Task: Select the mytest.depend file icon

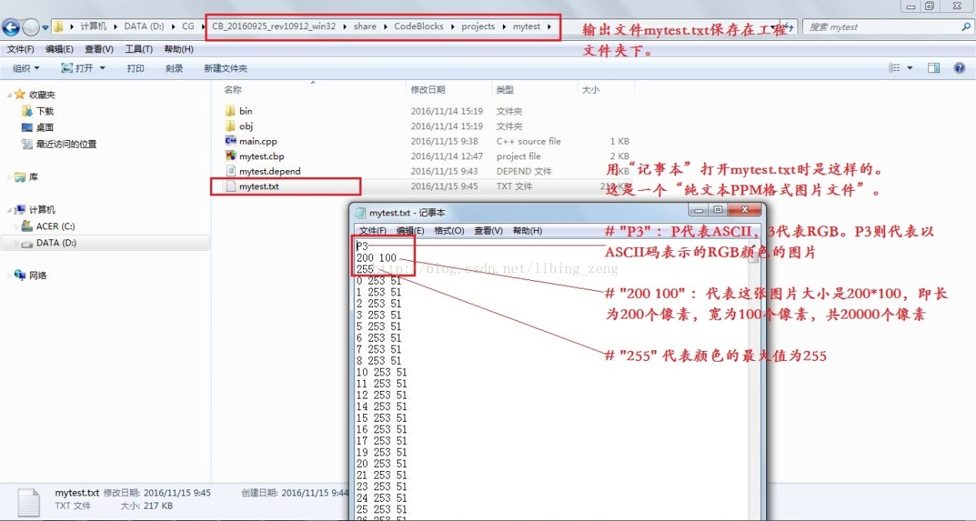Action: tap(230, 171)
